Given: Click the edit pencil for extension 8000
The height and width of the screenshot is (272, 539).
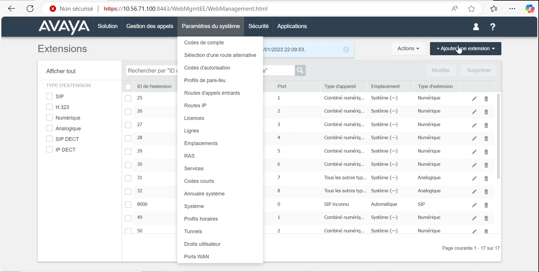Looking at the screenshot, I should (474, 205).
